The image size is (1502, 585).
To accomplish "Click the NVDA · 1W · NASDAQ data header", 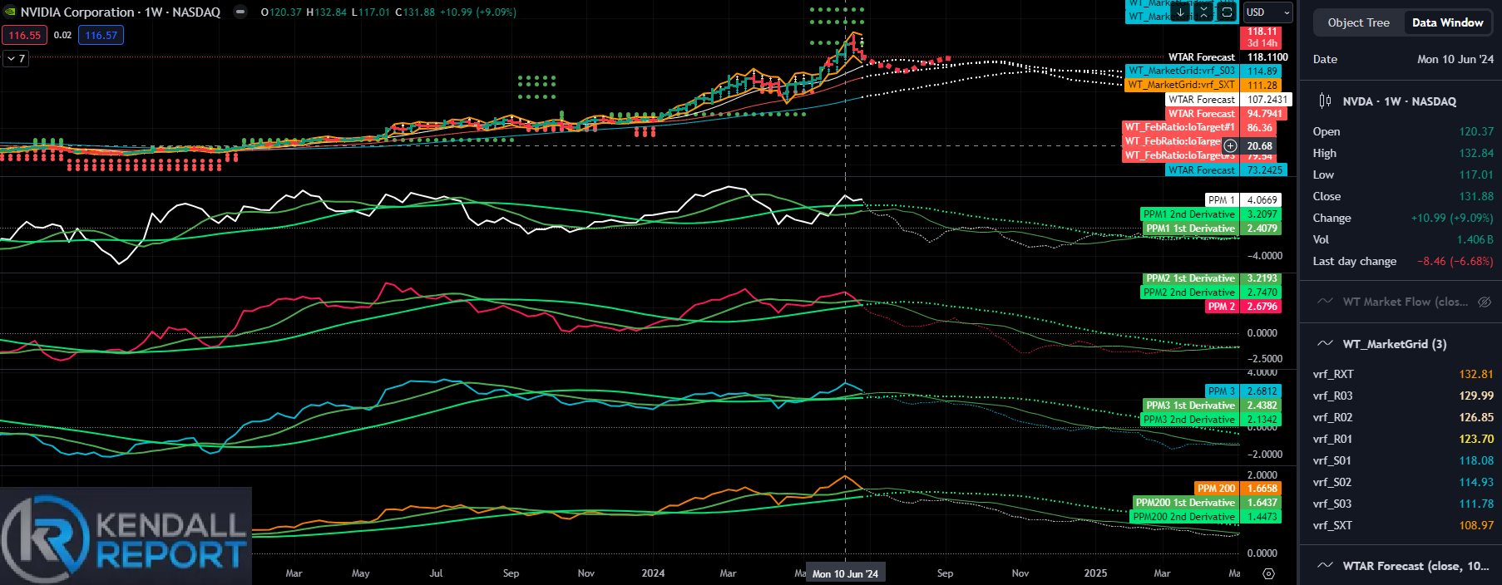I will pyautogui.click(x=1401, y=101).
